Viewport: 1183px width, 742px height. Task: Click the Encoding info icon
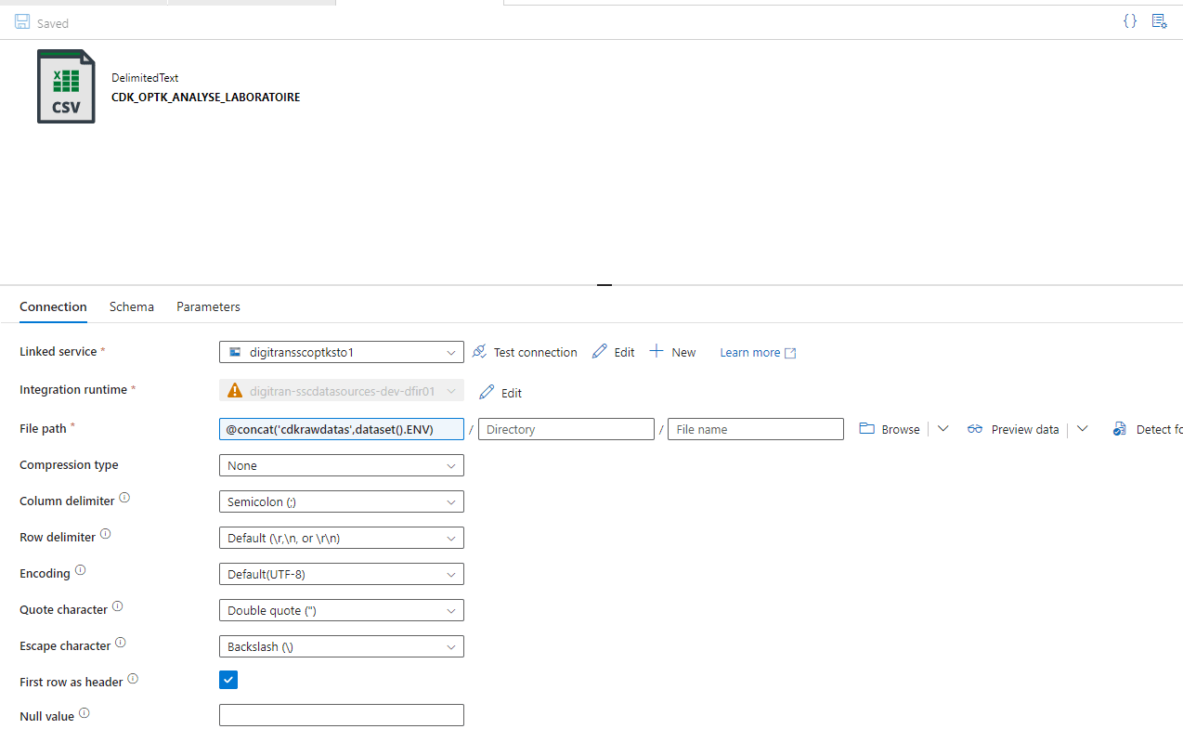tap(80, 571)
